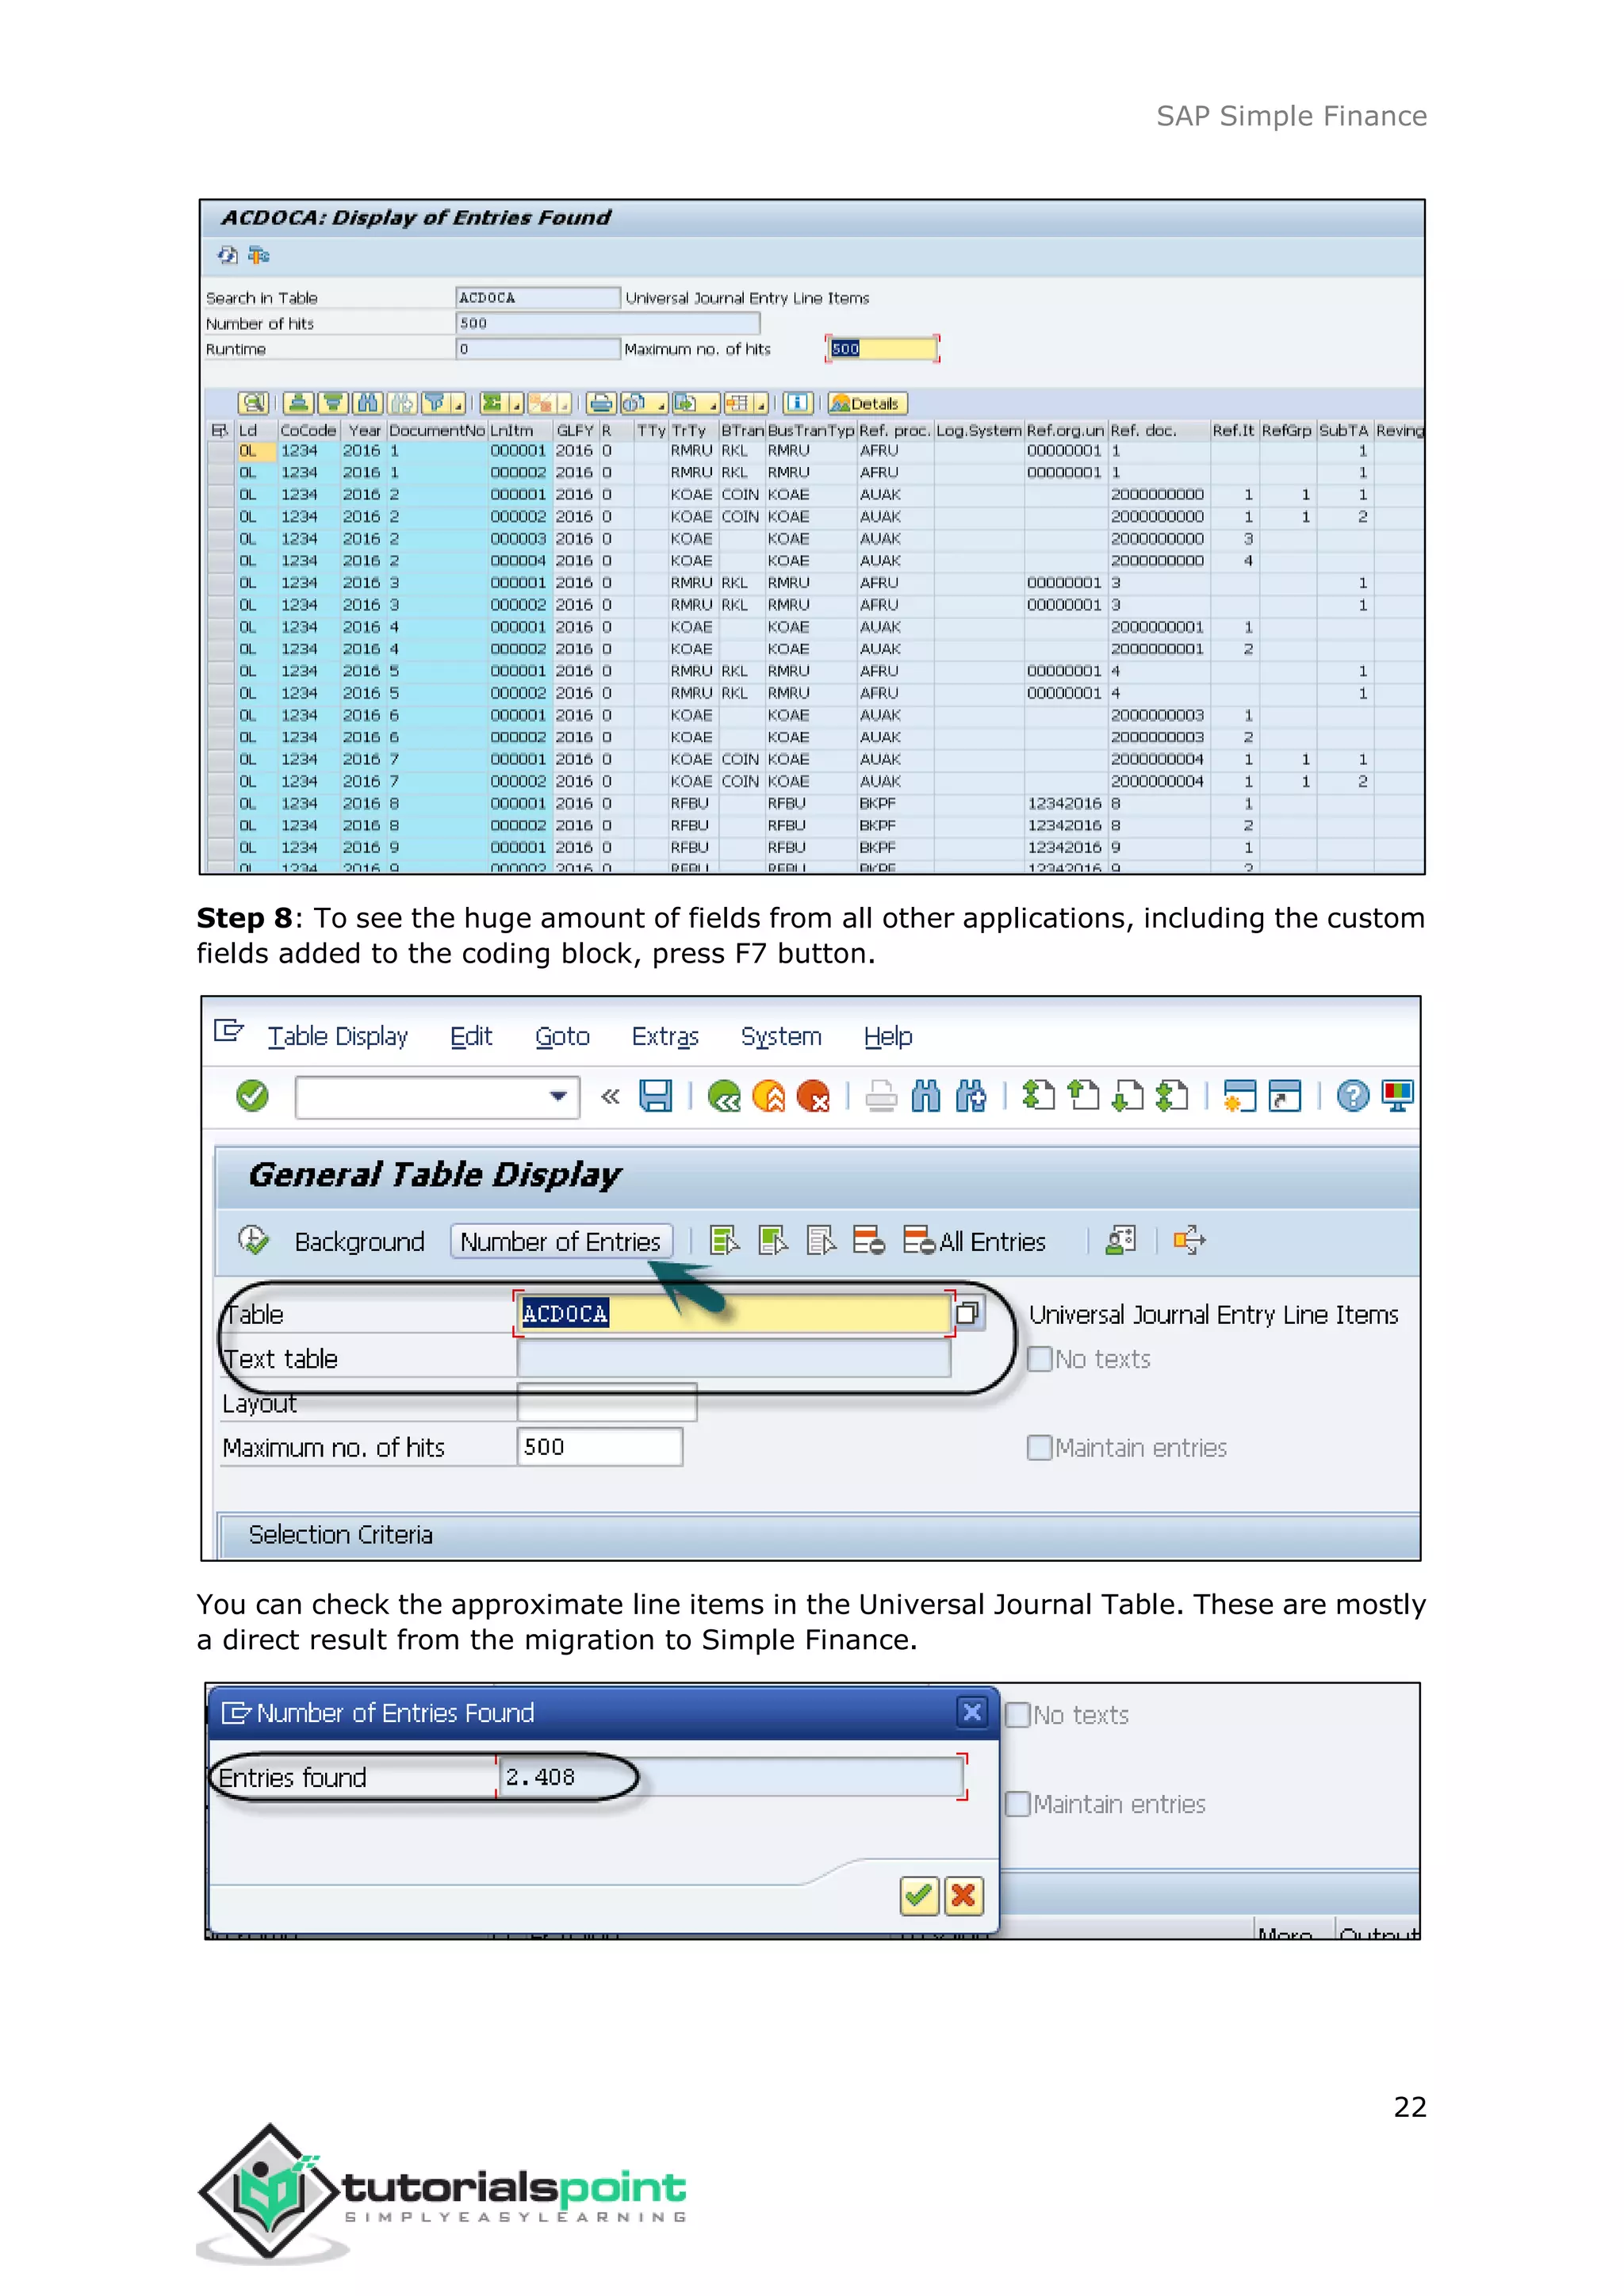Click the Sort Descending icon in ACDOCA toolbar
1624x2296 pixels.
(x=333, y=403)
